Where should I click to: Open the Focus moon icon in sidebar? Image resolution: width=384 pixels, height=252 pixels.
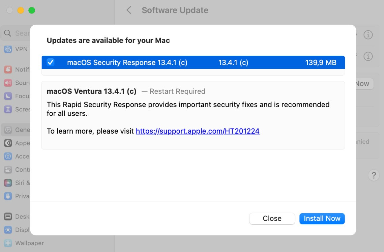(8, 96)
